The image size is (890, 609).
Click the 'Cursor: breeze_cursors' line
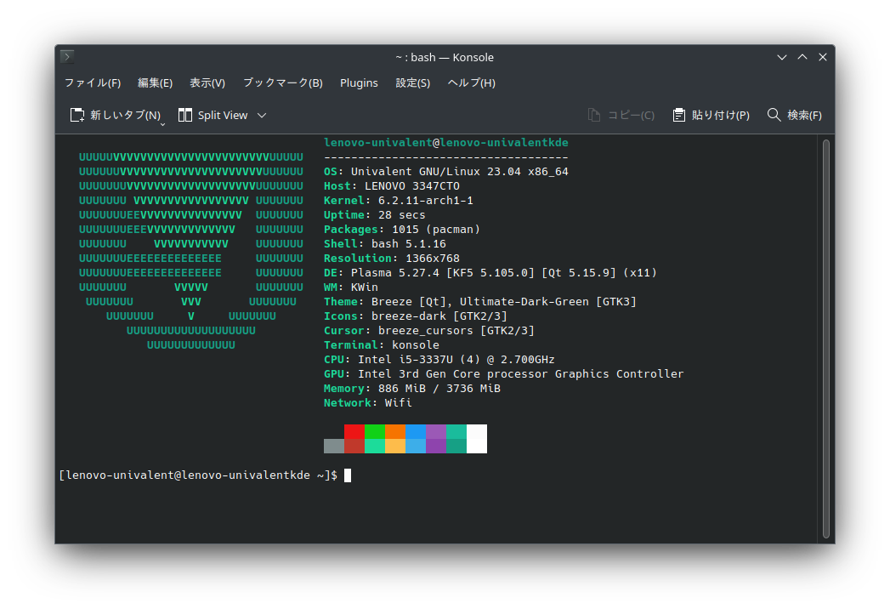tap(429, 331)
